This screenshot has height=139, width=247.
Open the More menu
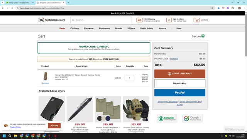click(179, 28)
